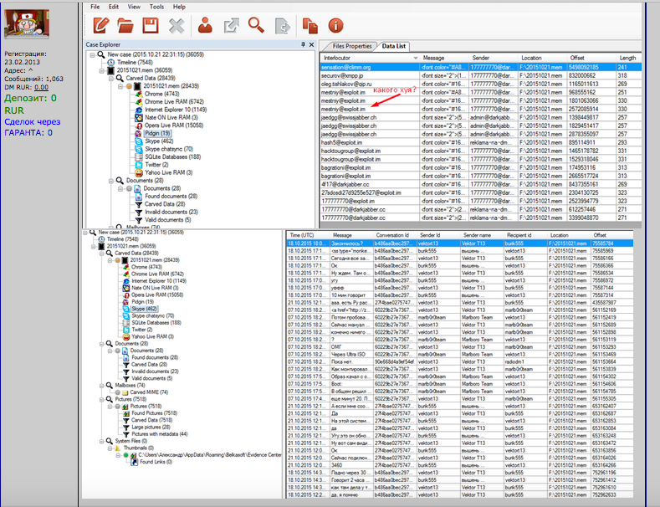This screenshot has height=507, width=660.
Task: Open the Help menu
Action: 179,7
